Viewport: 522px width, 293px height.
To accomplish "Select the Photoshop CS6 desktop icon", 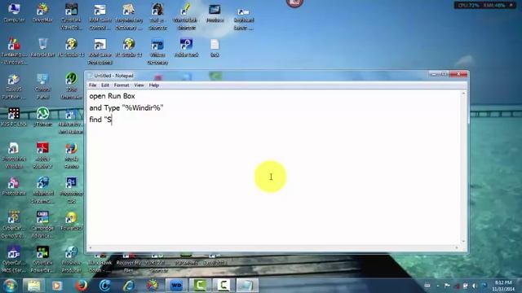I will click(71, 190).
